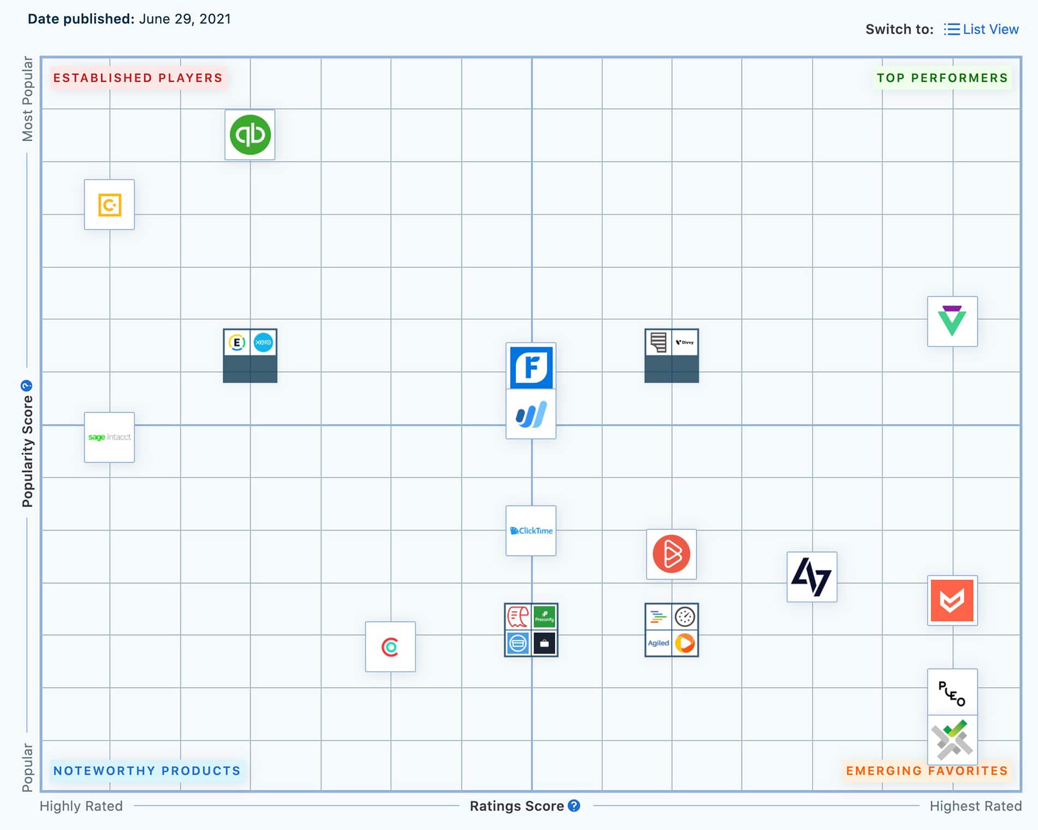Select the yellow square C logo tile
Screen dimensions: 1038x830
tap(109, 205)
